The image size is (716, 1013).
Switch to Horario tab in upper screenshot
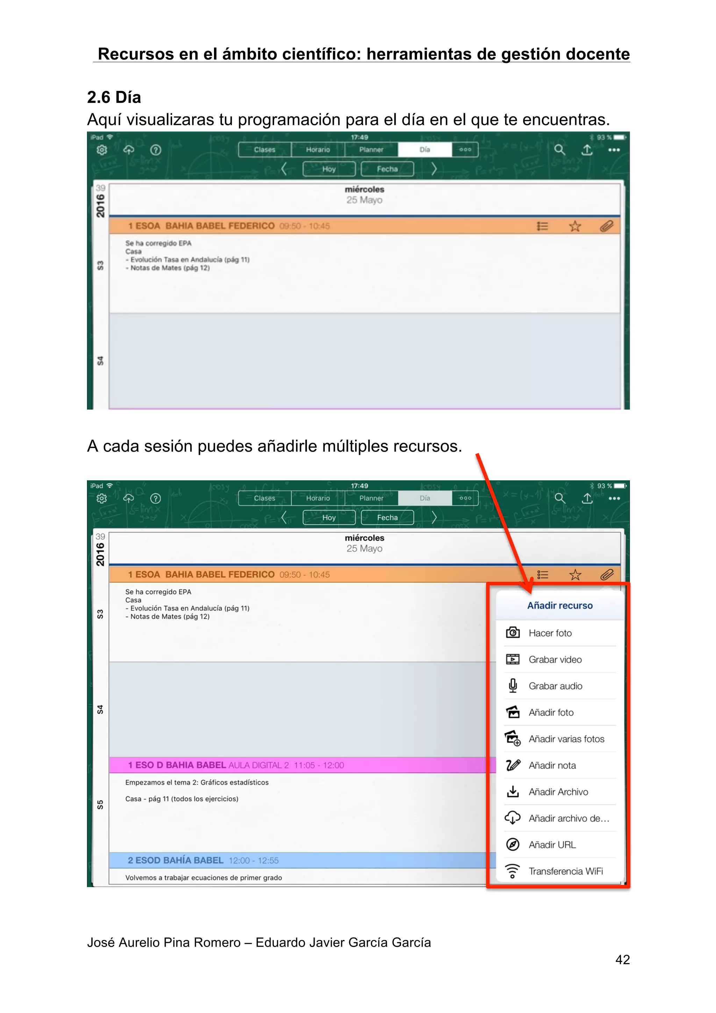click(318, 150)
